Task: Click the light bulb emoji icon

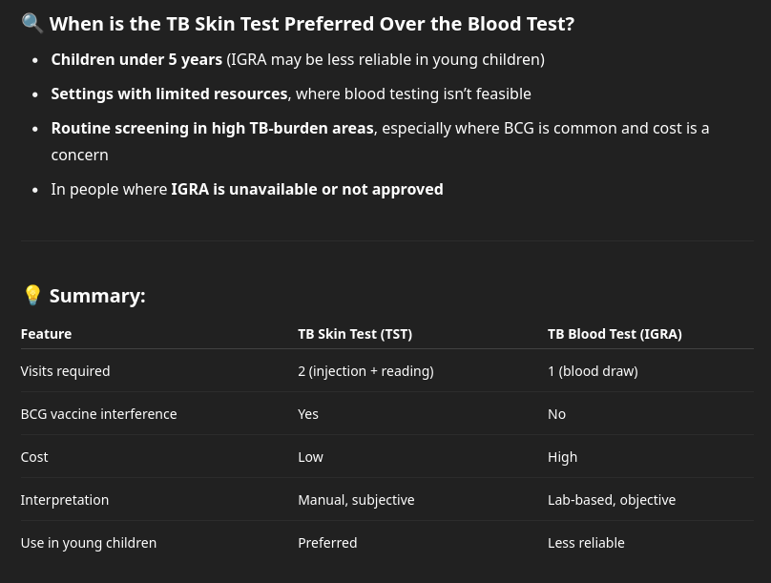Action: [32, 296]
